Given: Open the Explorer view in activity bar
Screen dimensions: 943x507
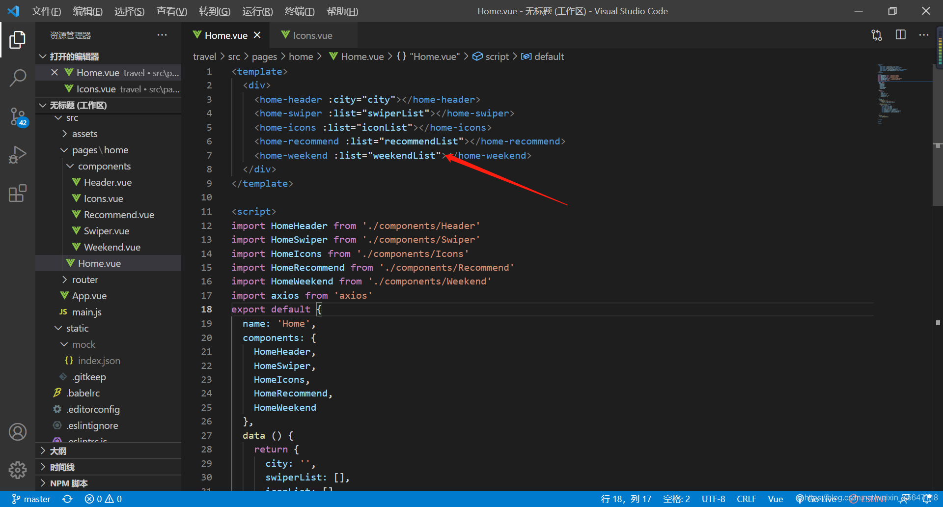Looking at the screenshot, I should click(x=18, y=40).
